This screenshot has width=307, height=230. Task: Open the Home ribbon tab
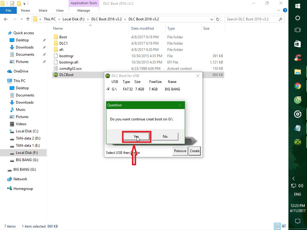pyautogui.click(x=25, y=10)
